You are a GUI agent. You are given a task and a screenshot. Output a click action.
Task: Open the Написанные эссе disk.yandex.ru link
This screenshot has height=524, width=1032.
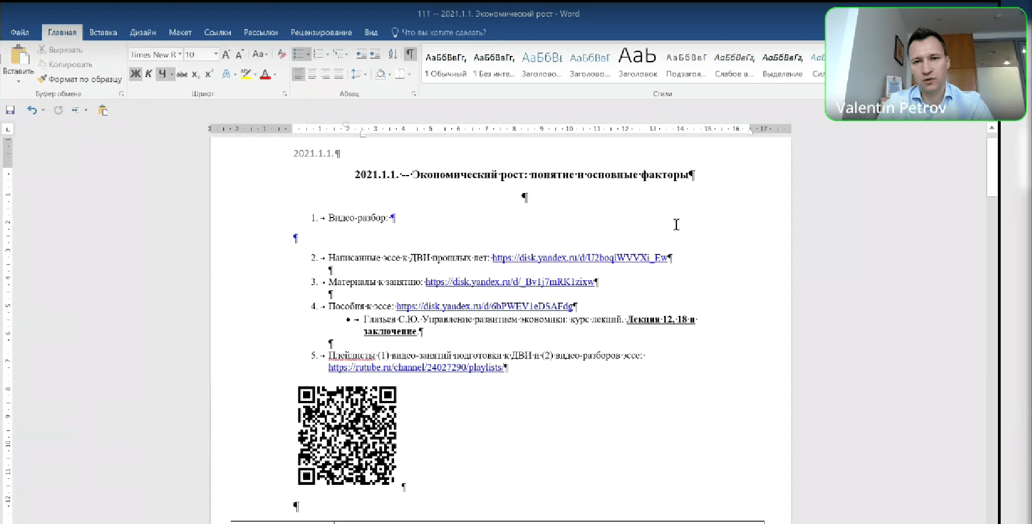point(580,258)
